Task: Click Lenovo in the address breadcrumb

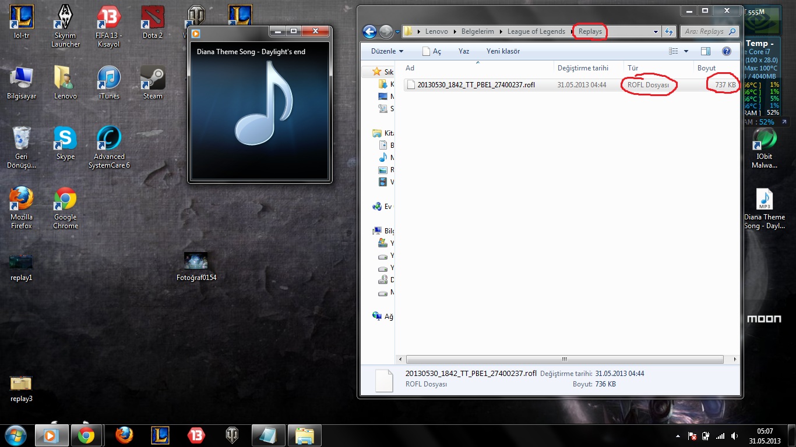Action: [x=436, y=31]
